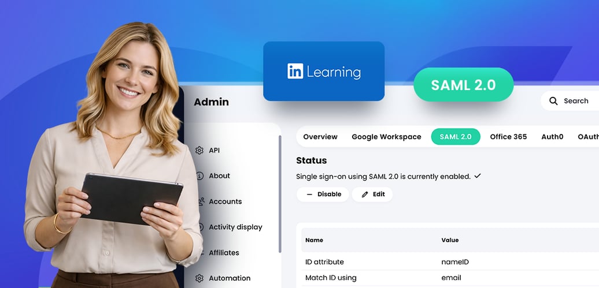This screenshot has height=288, width=599.
Task: Open the Affiliates sidebar item
Action: click(224, 253)
